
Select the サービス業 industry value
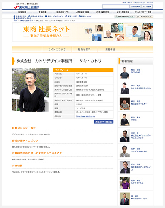click(x=81, y=108)
